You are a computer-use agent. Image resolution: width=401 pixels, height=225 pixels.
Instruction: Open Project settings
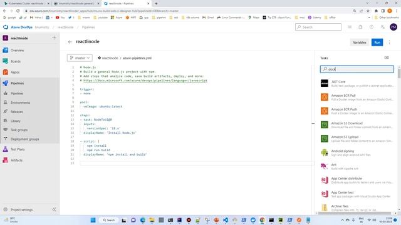click(x=21, y=209)
